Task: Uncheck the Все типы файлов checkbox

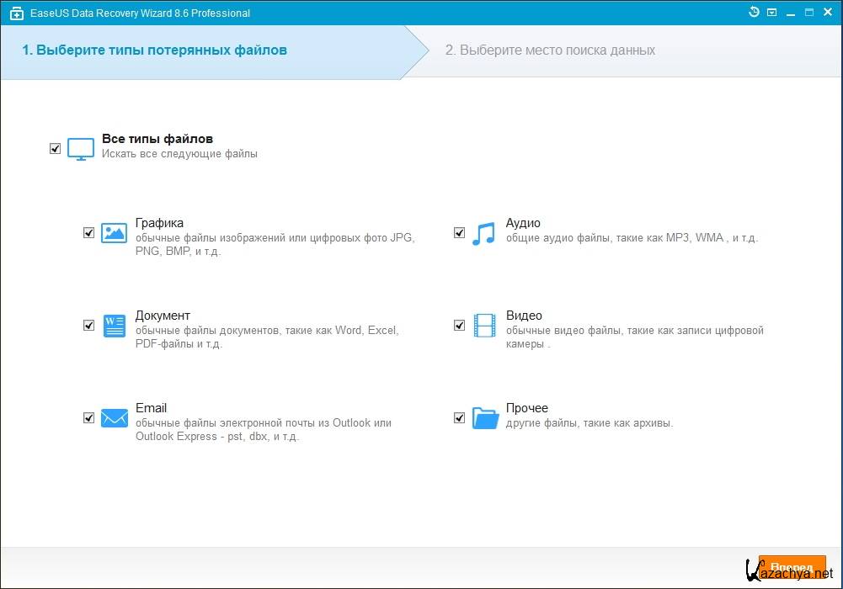Action: tap(56, 149)
